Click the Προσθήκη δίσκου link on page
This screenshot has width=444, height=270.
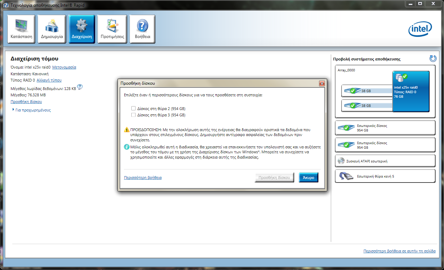coord(26,102)
